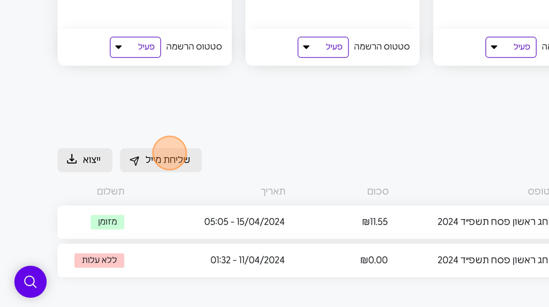Viewport: 549px width, 307px height.
Task: Click the סטטוס הרשמה label in the middle card
Action: point(381,47)
